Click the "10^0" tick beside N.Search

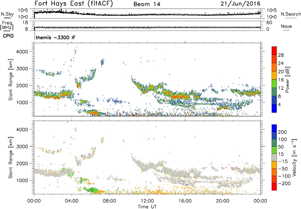(x=272, y=17)
